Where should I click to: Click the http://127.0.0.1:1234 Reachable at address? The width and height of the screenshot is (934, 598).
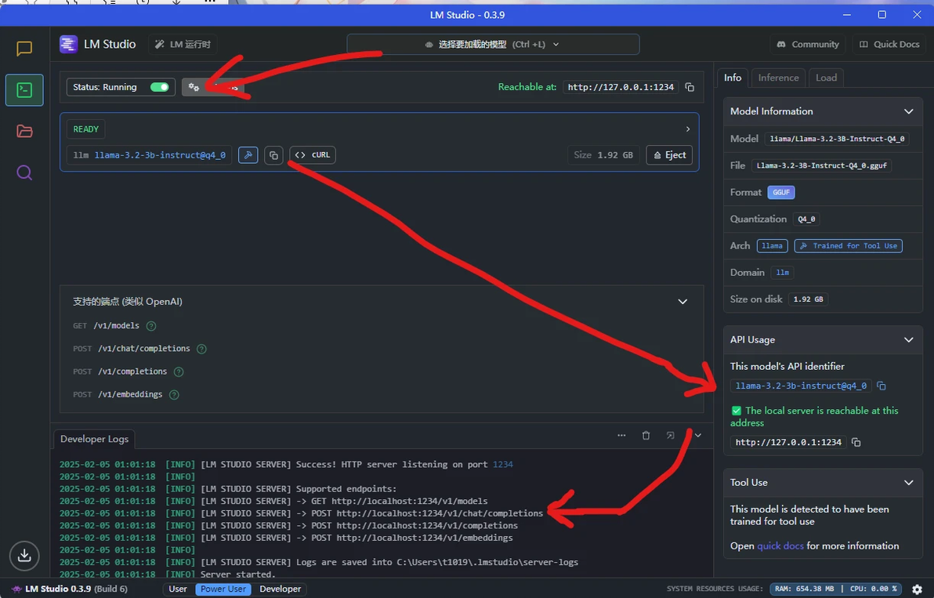[621, 87]
